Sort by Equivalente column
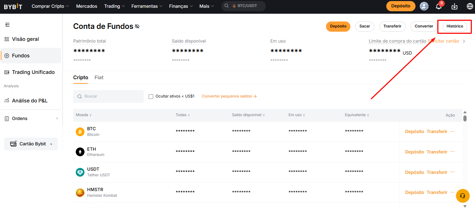 coord(368,115)
